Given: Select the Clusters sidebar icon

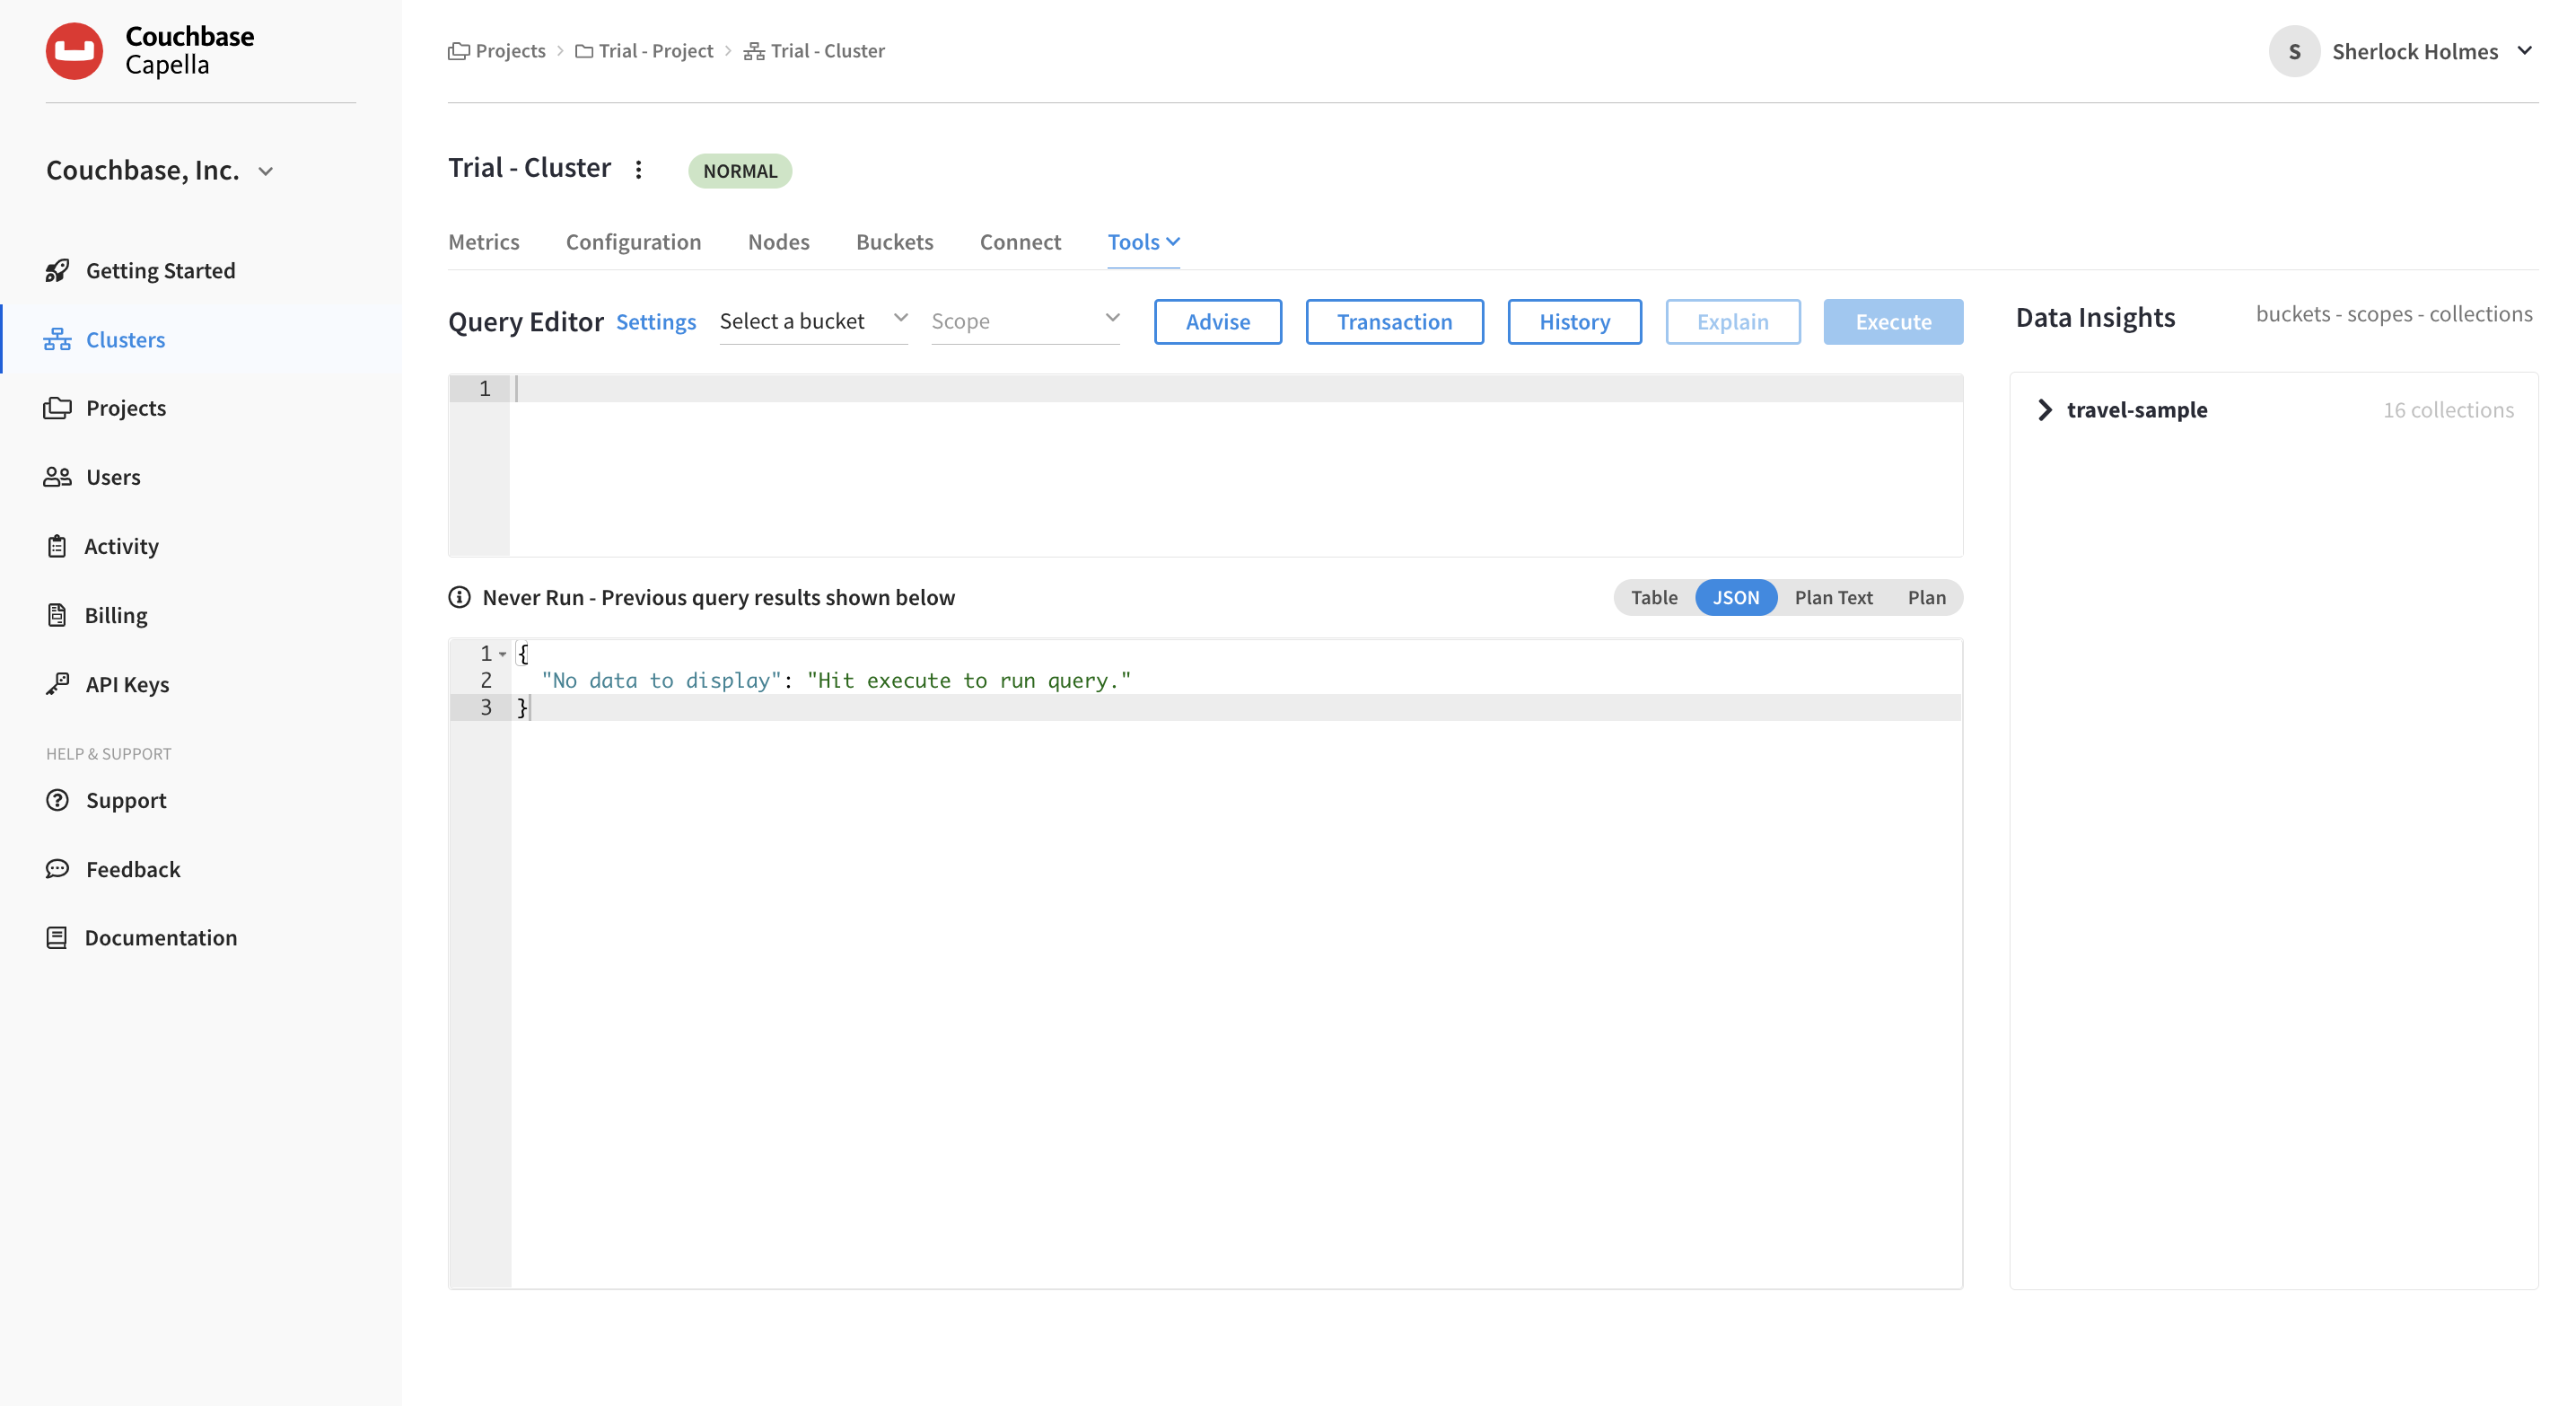Looking at the screenshot, I should tap(58, 339).
